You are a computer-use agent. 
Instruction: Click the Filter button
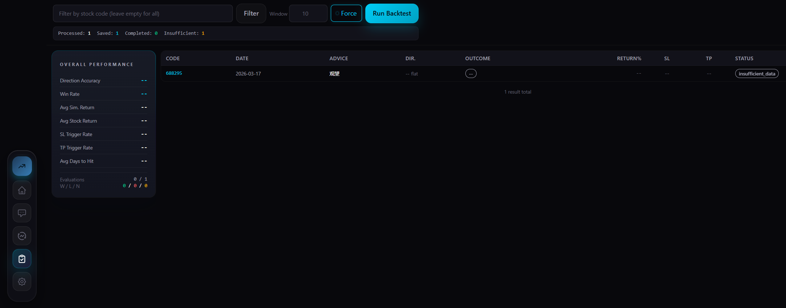tap(251, 13)
